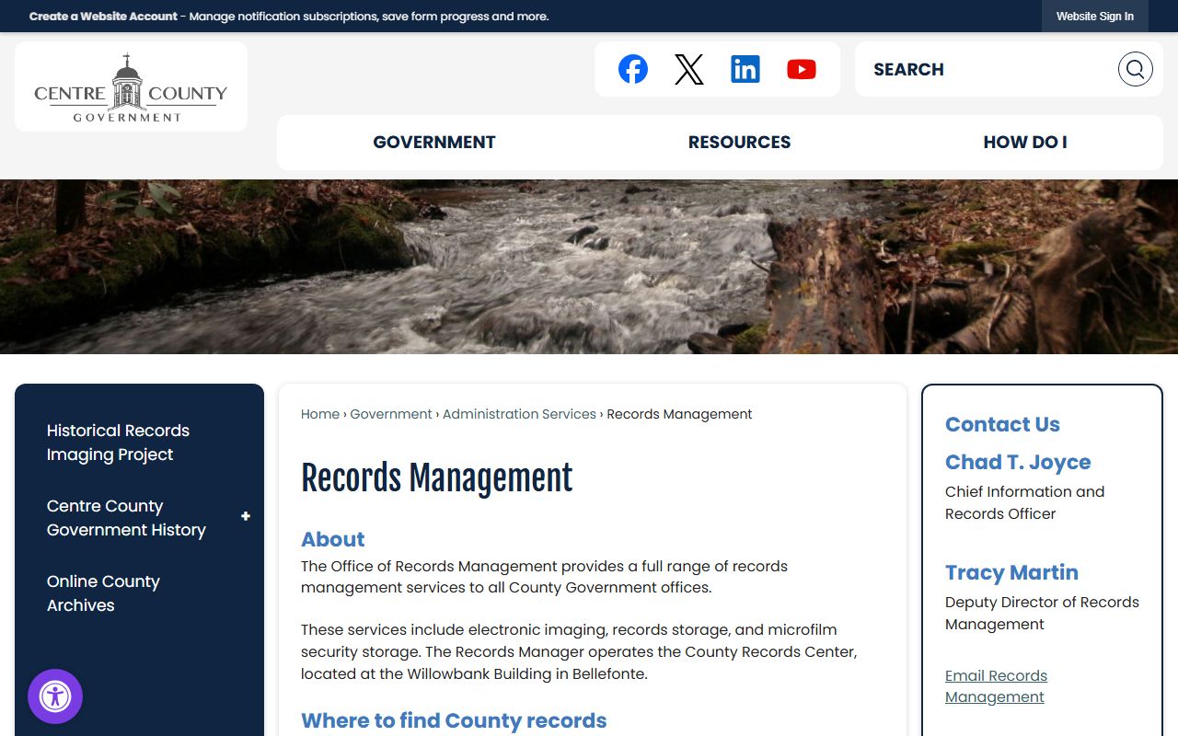Open the Resources menu
1178x736 pixels.
(x=740, y=142)
